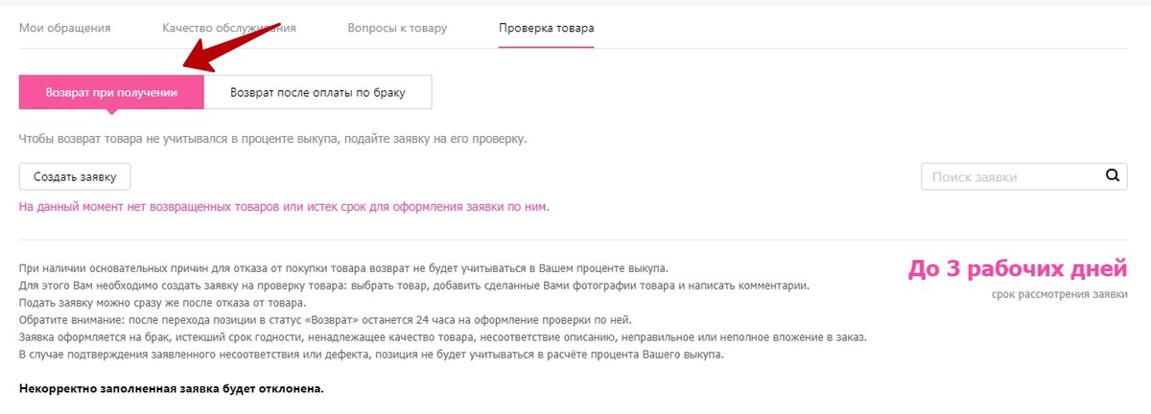Focus the Поиск заявки search field
The height and width of the screenshot is (414, 1151).
coord(1011,176)
